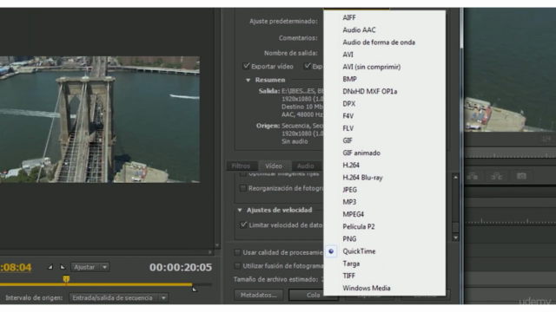Choose Audio AAC format

pos(359,30)
